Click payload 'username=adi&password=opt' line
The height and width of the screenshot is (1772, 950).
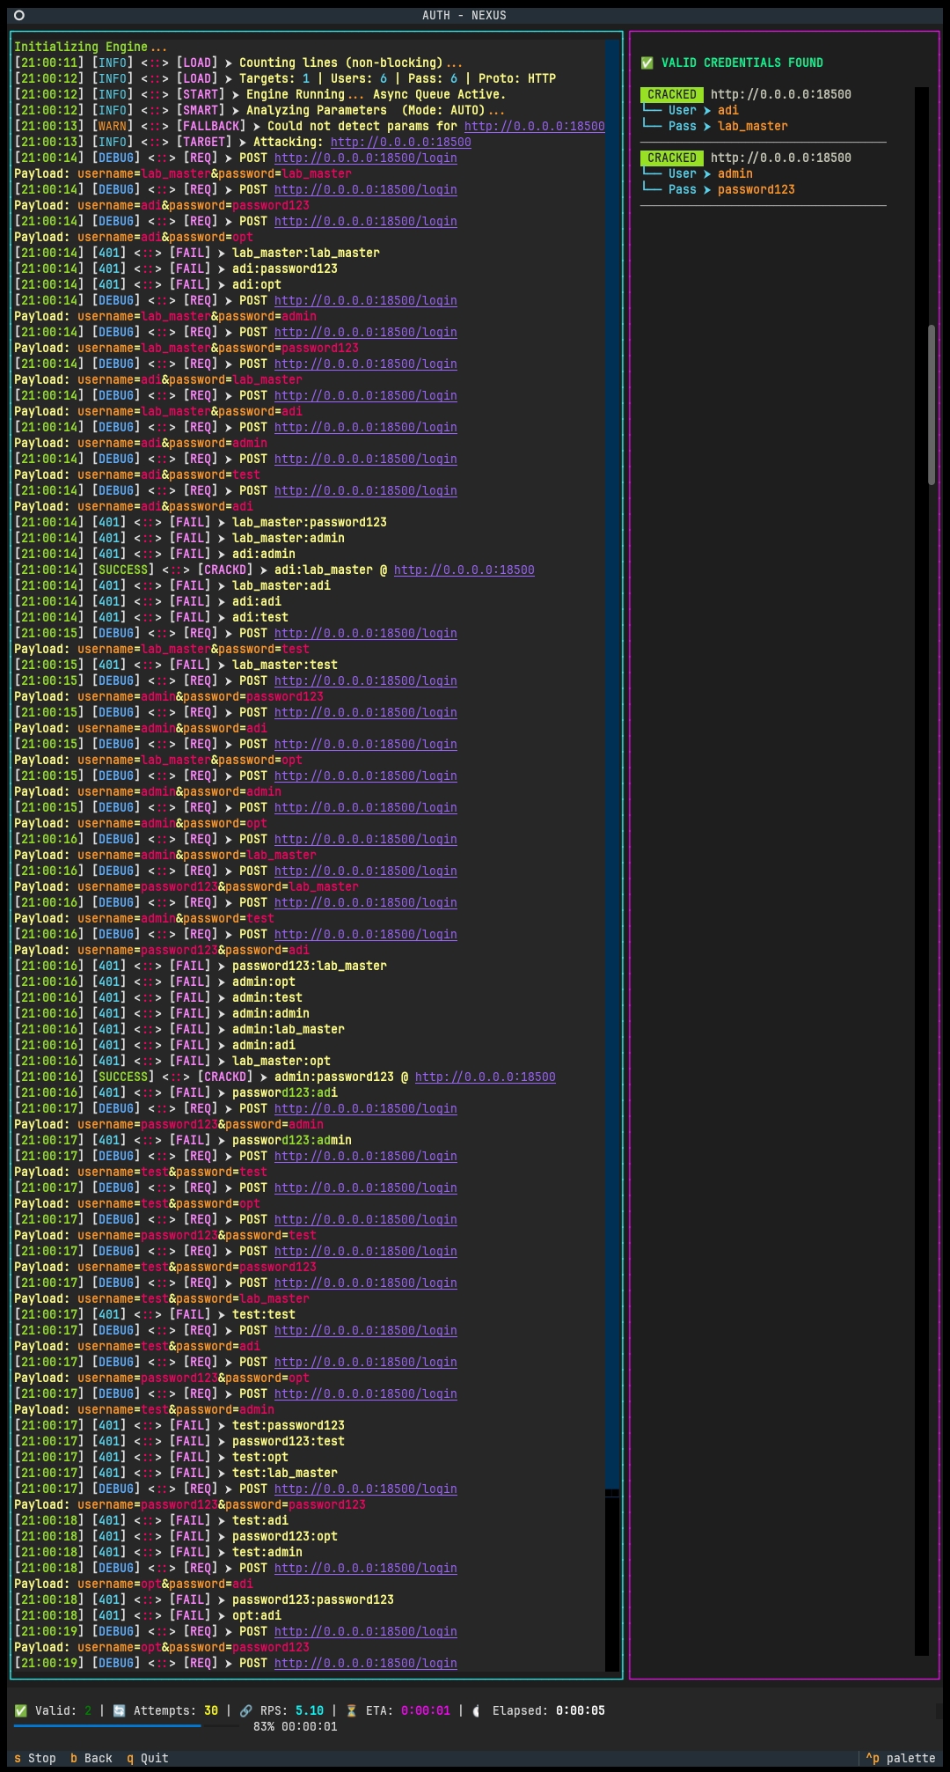(134, 237)
